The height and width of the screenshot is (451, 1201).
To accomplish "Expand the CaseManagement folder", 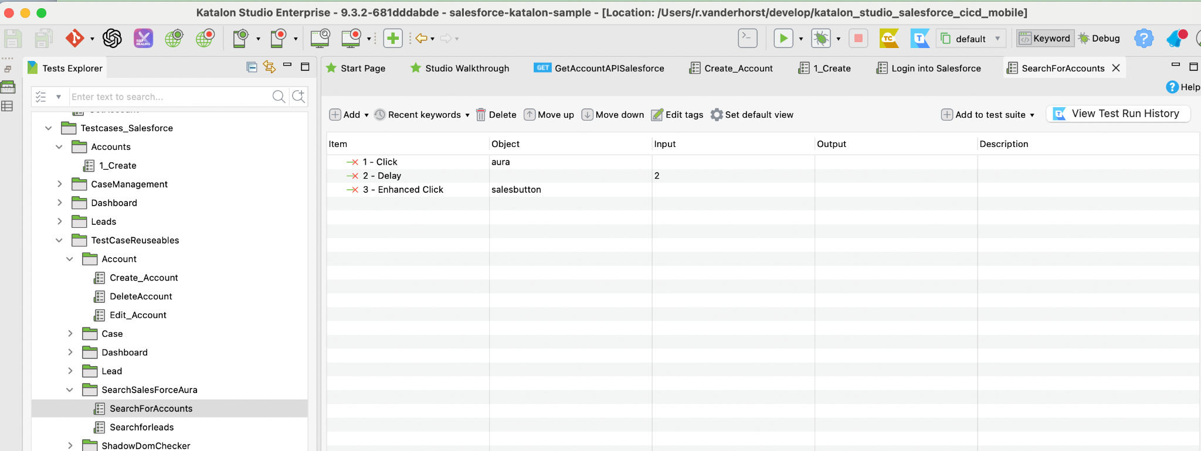I will click(59, 184).
